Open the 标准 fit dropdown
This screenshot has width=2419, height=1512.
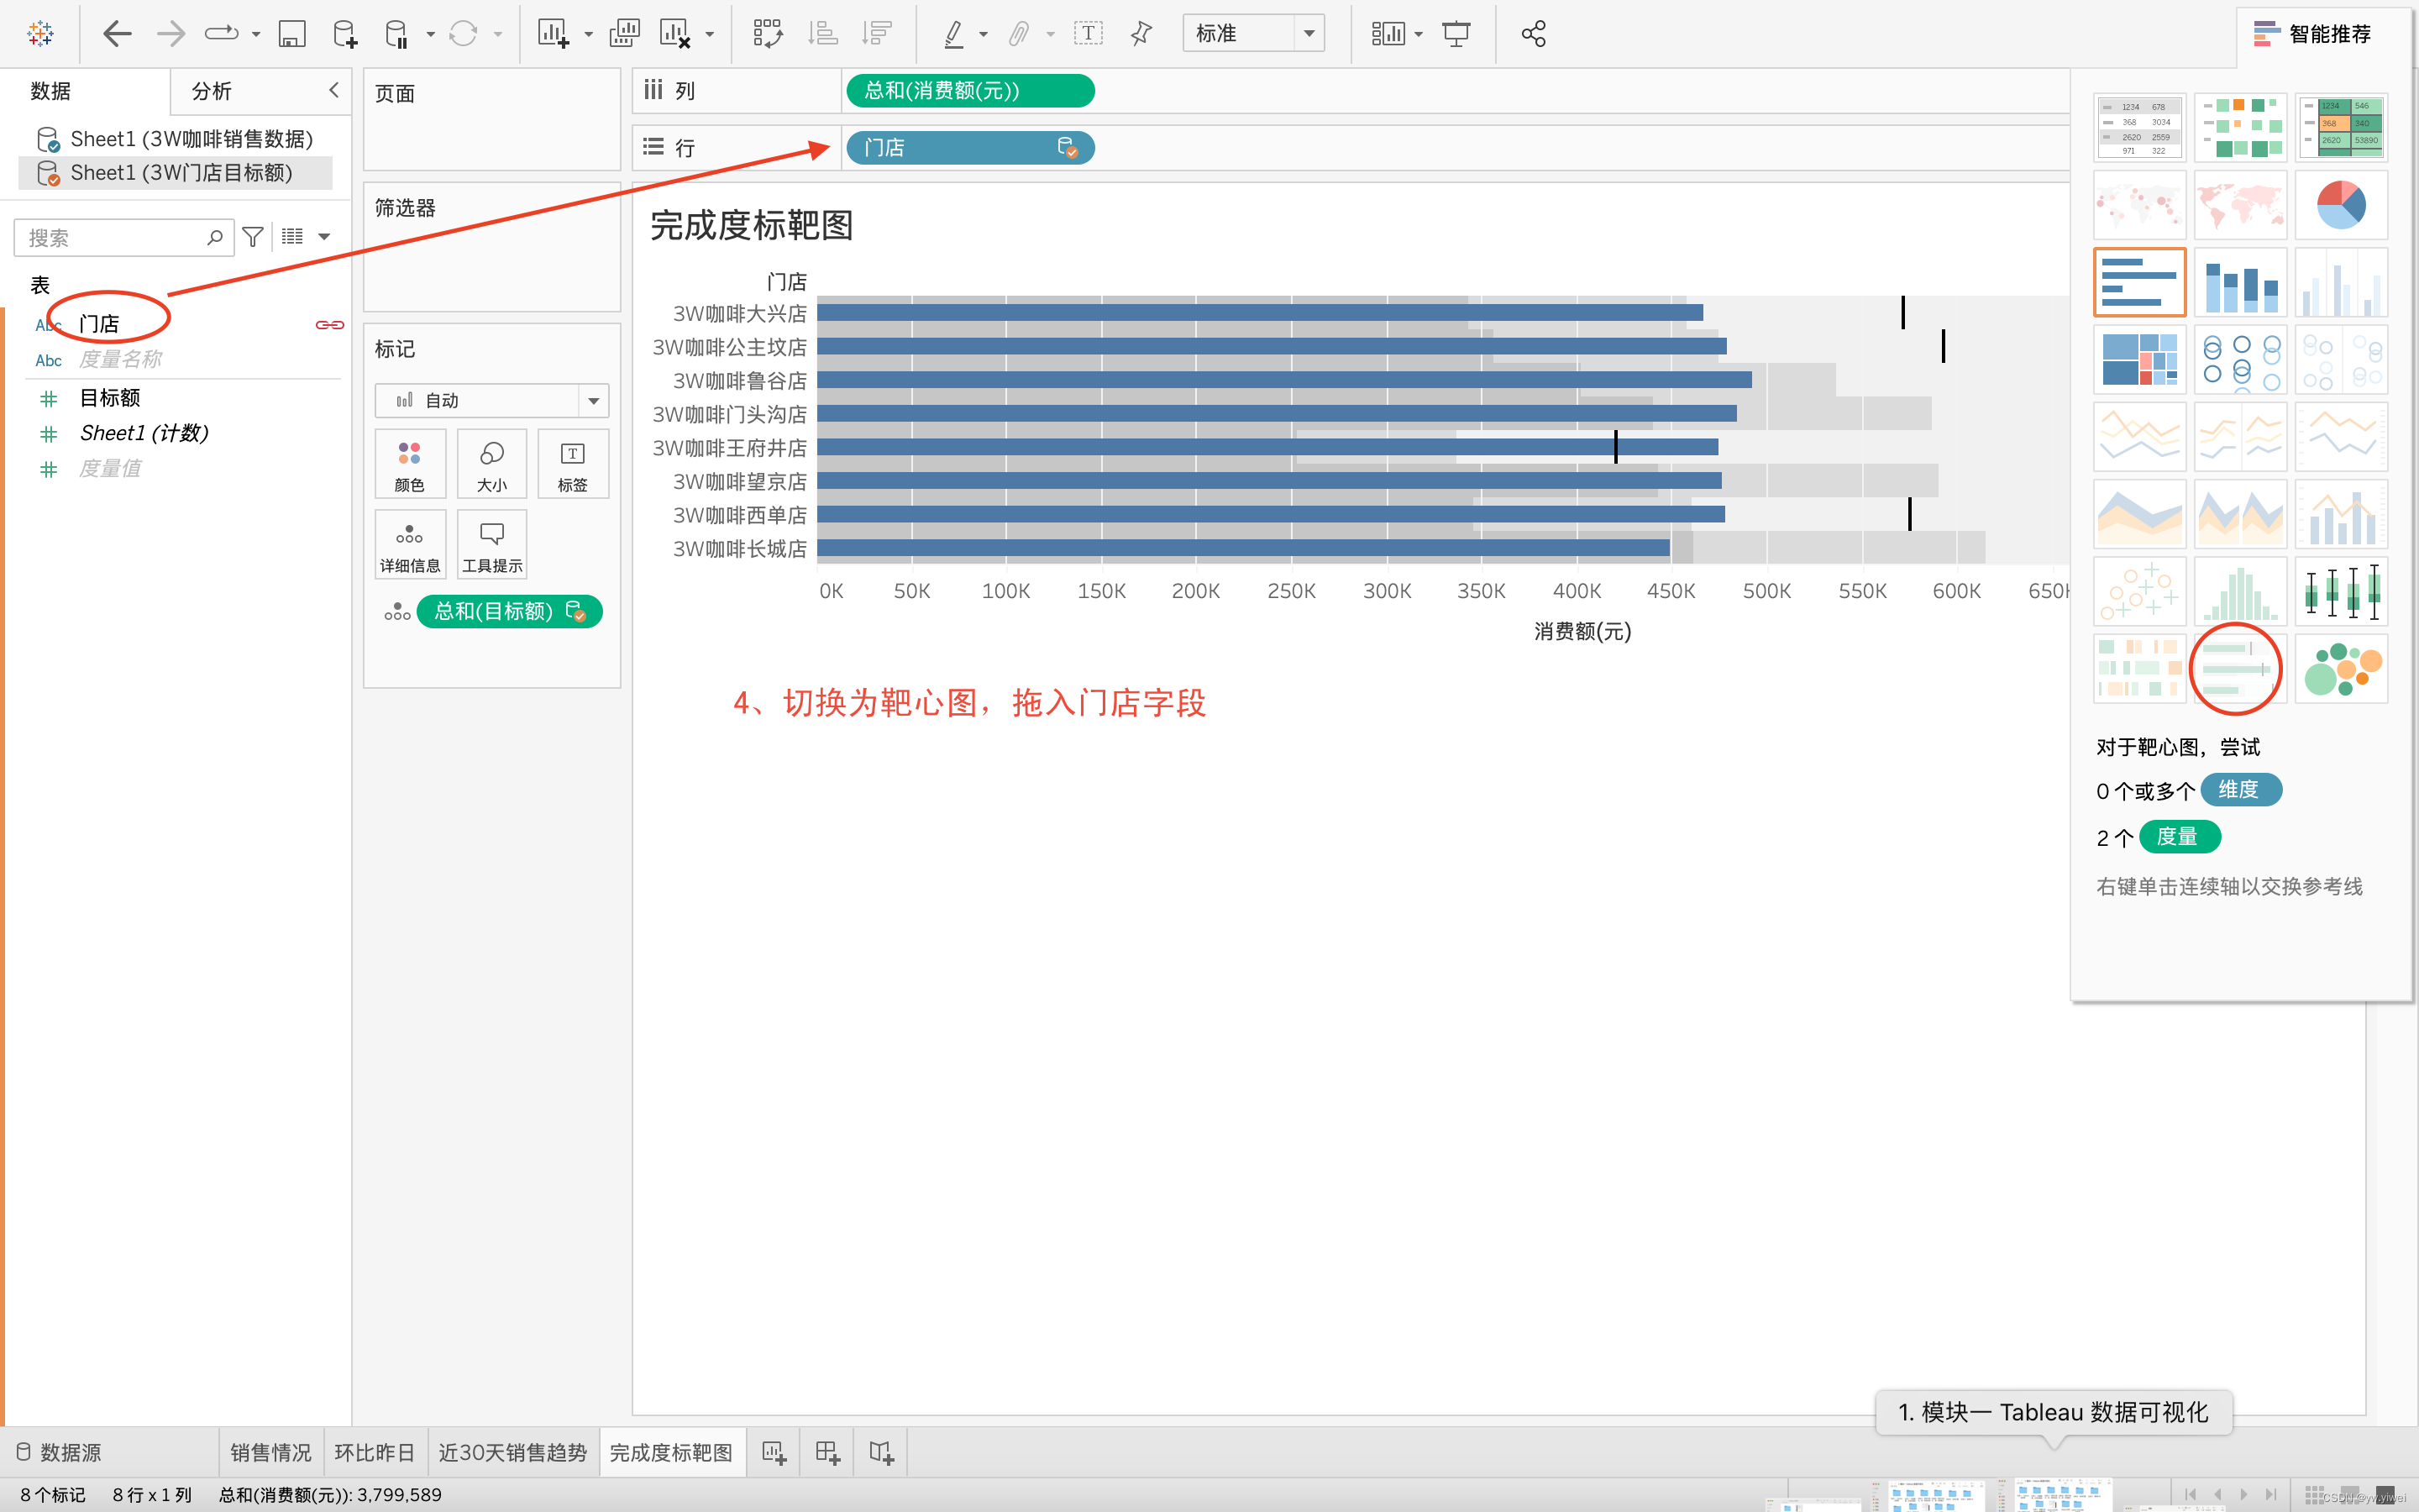(x=1253, y=34)
